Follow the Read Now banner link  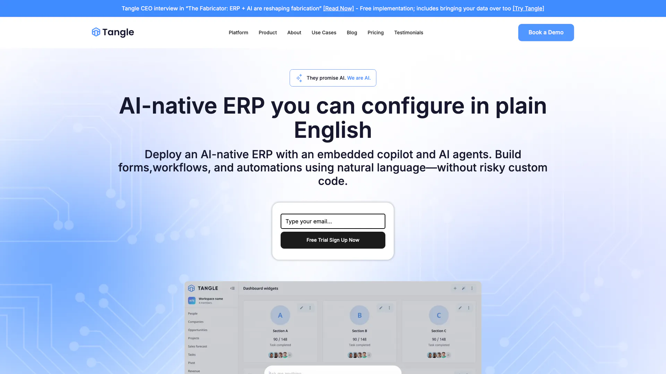(x=338, y=8)
